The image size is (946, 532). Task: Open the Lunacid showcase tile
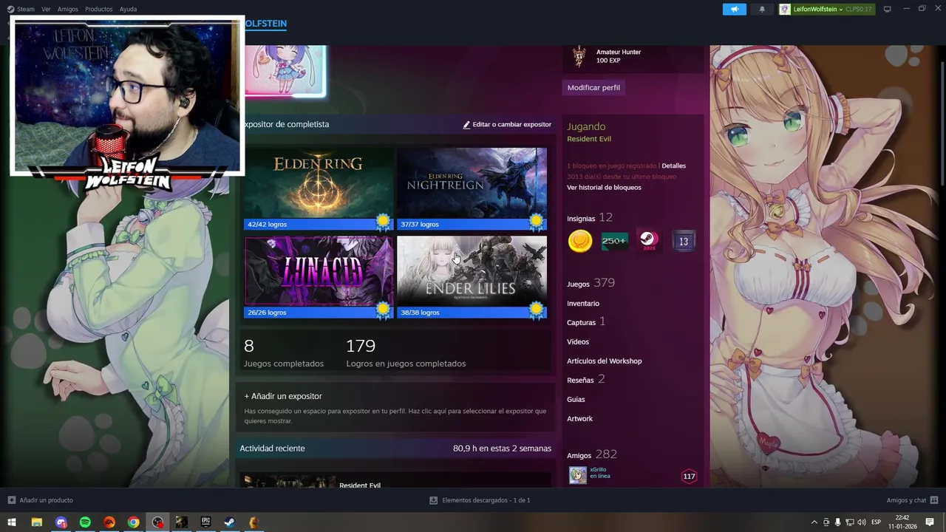tap(319, 271)
